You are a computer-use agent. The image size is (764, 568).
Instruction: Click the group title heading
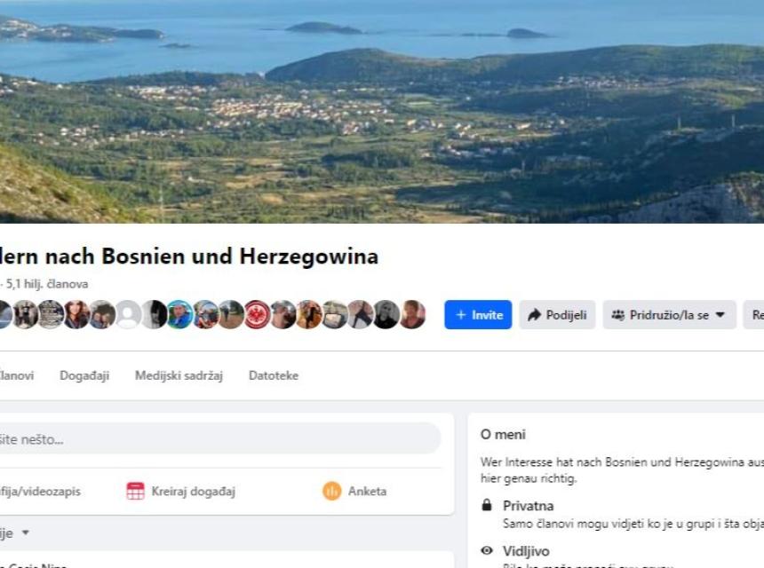[x=188, y=256]
